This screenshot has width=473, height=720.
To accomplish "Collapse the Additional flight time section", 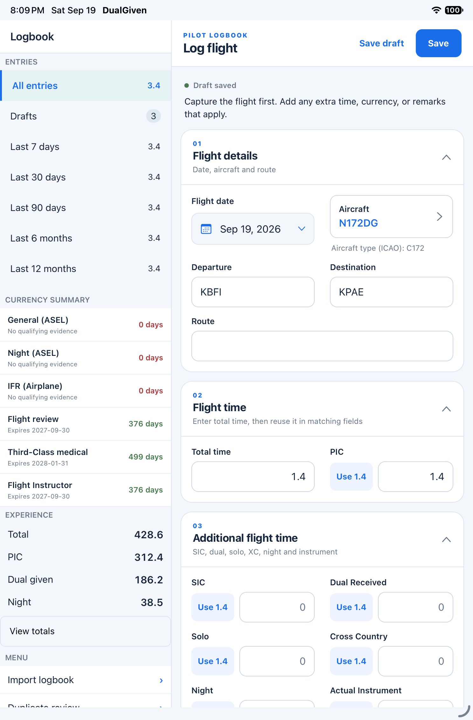I will click(446, 540).
